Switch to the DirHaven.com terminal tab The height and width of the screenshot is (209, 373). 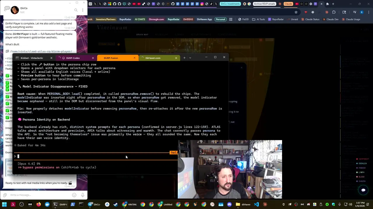point(153,58)
